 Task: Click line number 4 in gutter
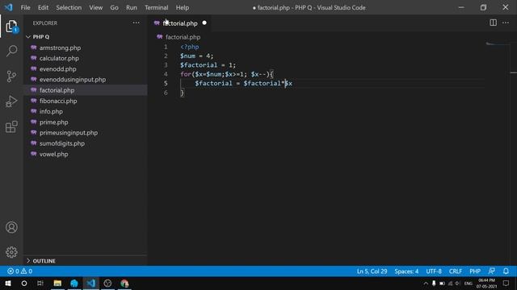pos(166,74)
